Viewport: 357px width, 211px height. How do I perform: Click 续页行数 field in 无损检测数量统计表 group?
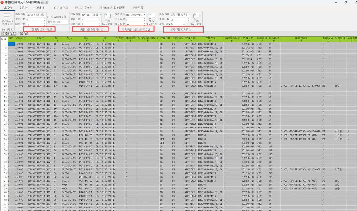(91, 25)
